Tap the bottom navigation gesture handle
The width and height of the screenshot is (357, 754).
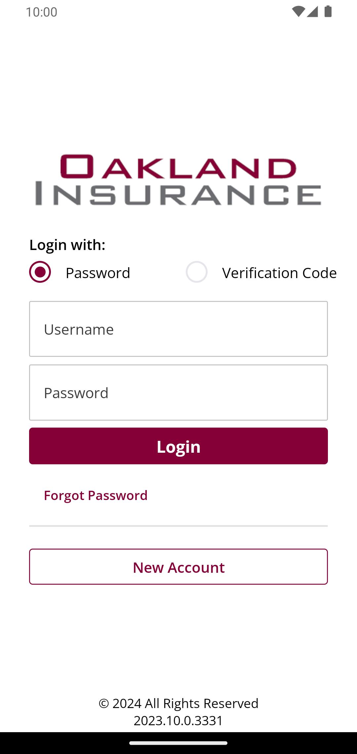178,743
